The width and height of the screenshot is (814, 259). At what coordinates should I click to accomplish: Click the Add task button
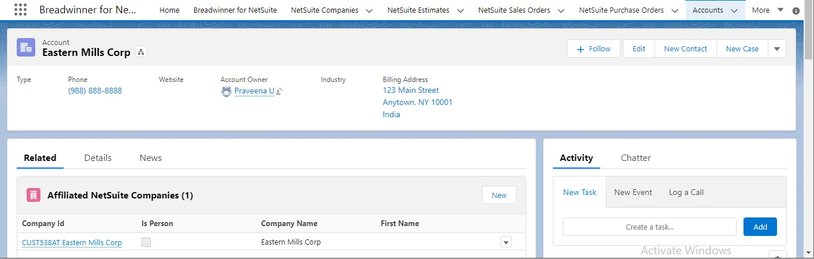(x=760, y=227)
